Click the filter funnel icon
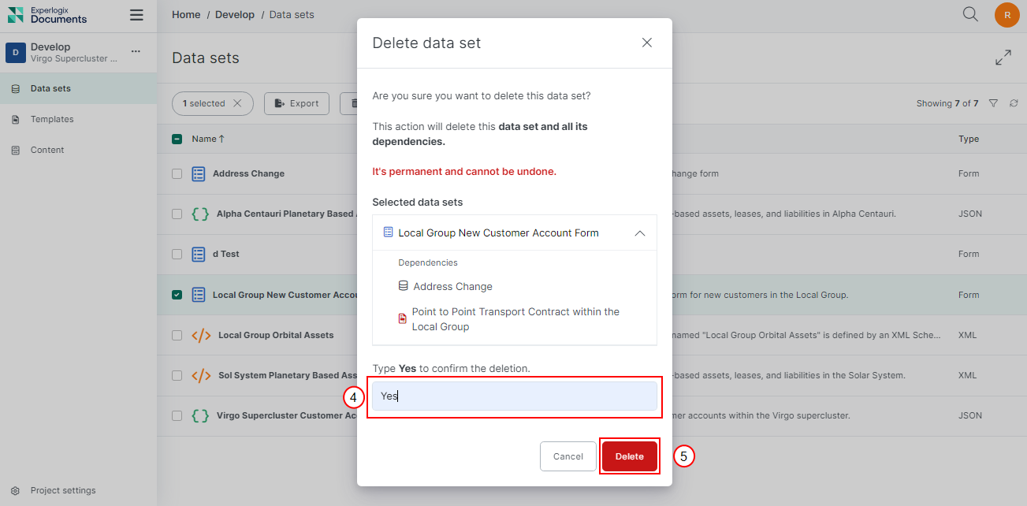Image resolution: width=1027 pixels, height=506 pixels. [x=993, y=103]
